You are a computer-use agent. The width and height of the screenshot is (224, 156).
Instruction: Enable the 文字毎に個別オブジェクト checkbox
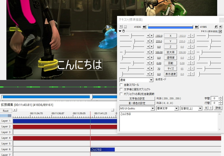pyautogui.click(x=121, y=89)
